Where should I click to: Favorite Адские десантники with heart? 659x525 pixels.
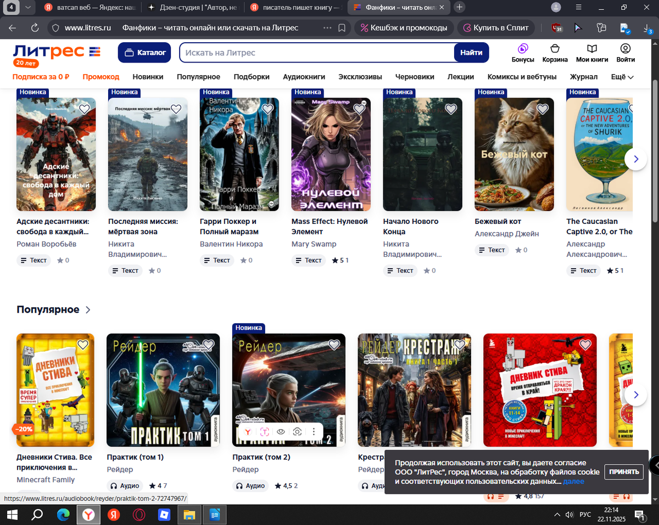click(84, 109)
